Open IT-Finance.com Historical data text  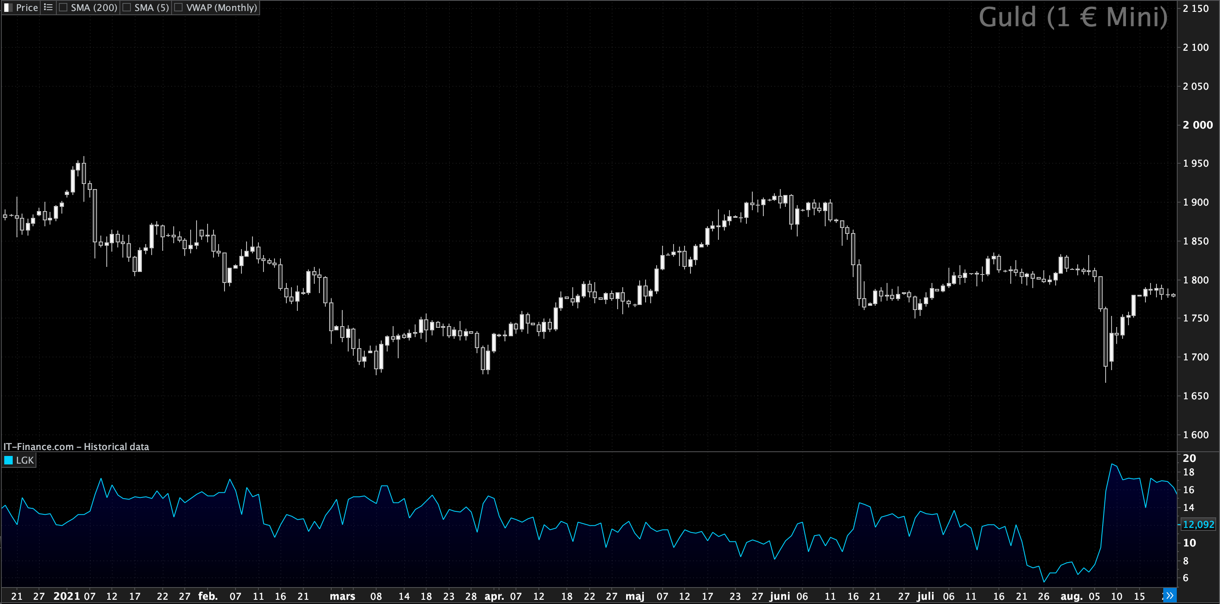pos(76,447)
